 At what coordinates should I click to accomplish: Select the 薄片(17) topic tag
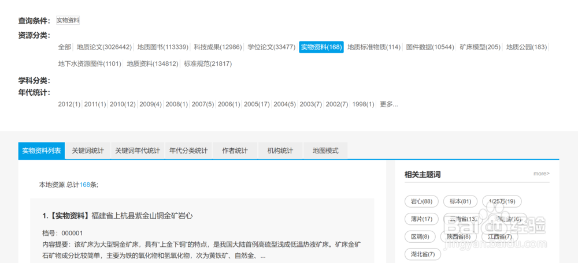pyautogui.click(x=422, y=219)
